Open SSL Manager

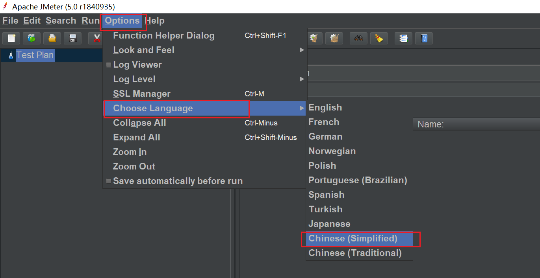pyautogui.click(x=204, y=94)
